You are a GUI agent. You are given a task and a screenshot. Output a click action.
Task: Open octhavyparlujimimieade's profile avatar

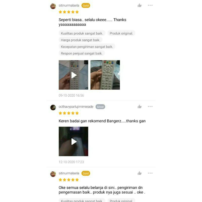point(53,108)
